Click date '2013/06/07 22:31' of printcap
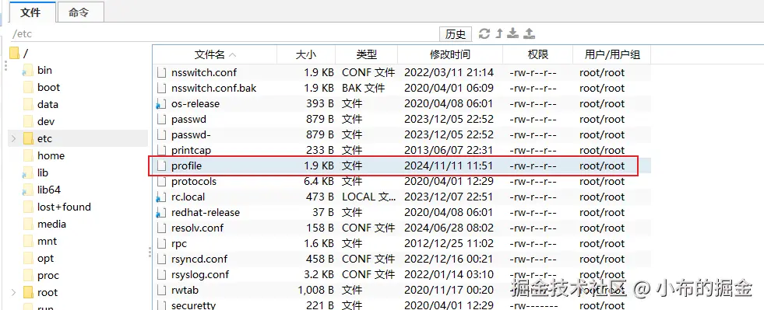Viewport: 764px width, 310px height. (x=449, y=150)
